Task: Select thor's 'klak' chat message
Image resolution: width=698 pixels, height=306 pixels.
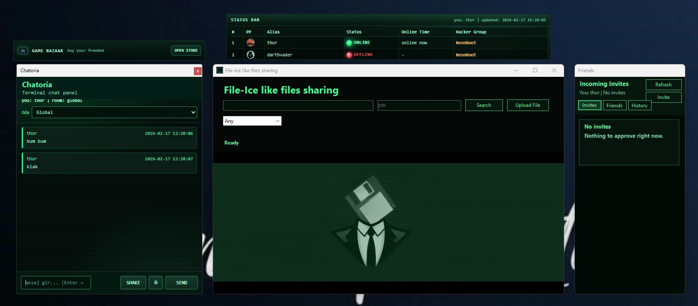Action: click(x=109, y=163)
